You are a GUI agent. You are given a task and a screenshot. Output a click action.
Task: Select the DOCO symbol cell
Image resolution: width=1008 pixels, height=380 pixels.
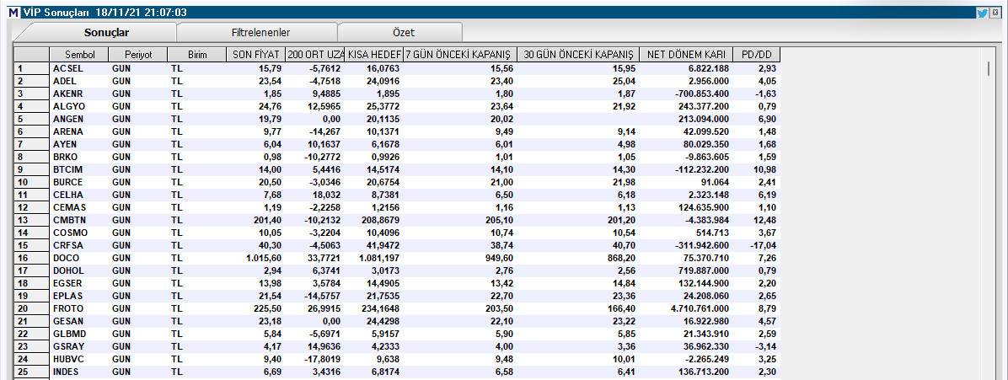[x=66, y=258]
